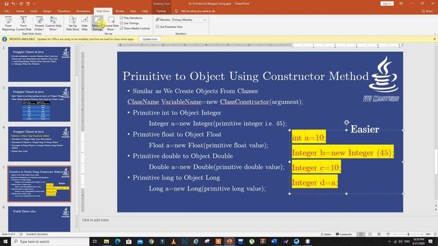Click the 'Integer c=10;' highlighted text
Viewport: 438px width, 246px height.
tap(316, 167)
